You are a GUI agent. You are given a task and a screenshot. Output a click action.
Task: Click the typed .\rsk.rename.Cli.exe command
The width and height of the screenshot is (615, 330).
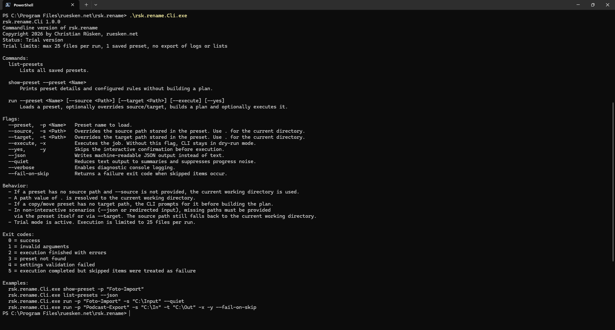(158, 16)
